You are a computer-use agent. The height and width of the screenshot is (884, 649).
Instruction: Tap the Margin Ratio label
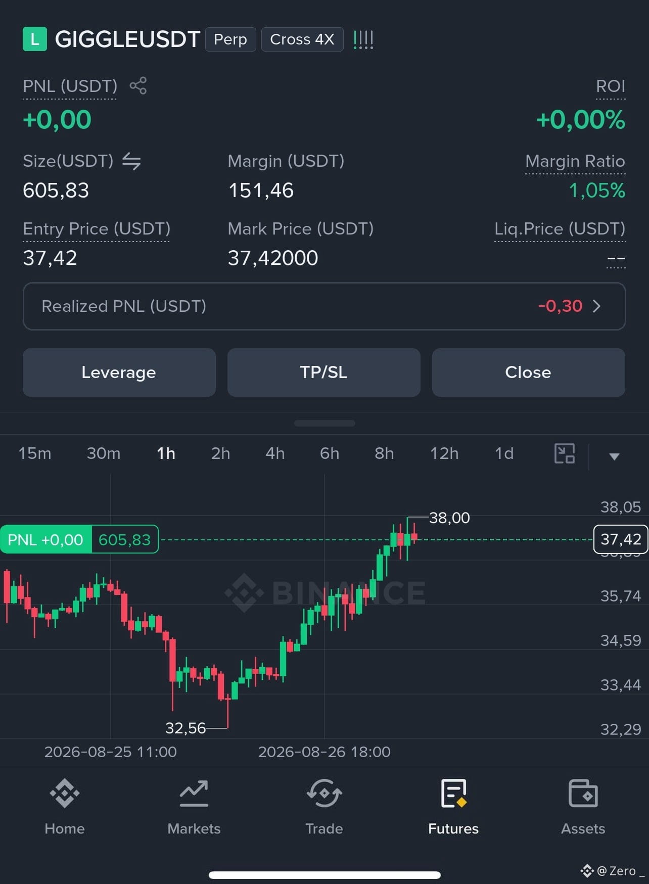[x=575, y=161]
